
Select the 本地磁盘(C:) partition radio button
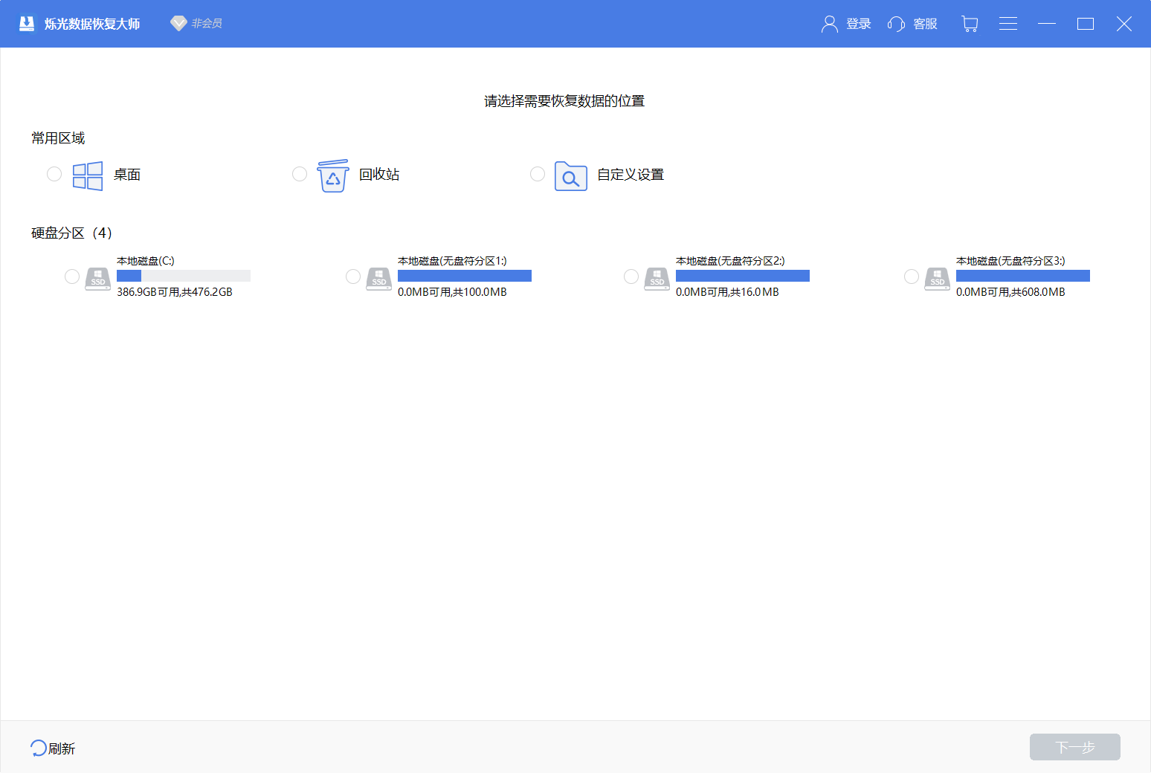pos(71,276)
